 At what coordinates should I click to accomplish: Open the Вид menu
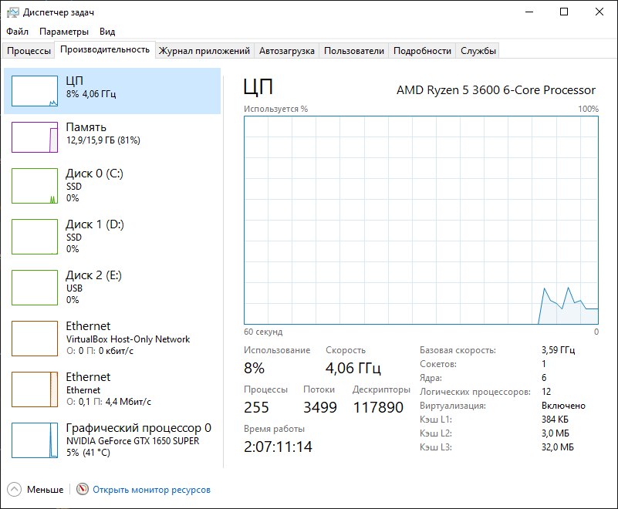coord(107,32)
